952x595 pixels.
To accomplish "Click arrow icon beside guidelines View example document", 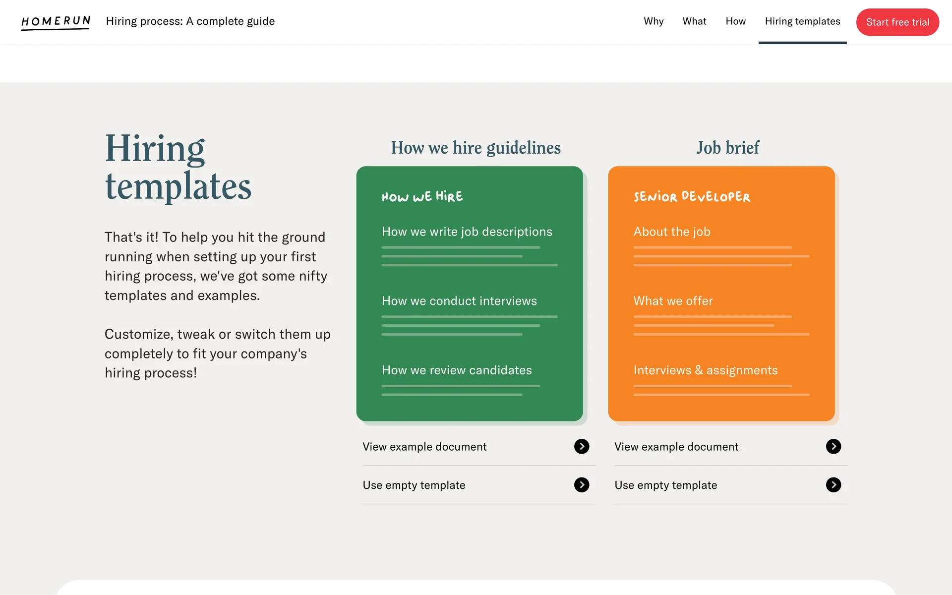I will click(582, 446).
